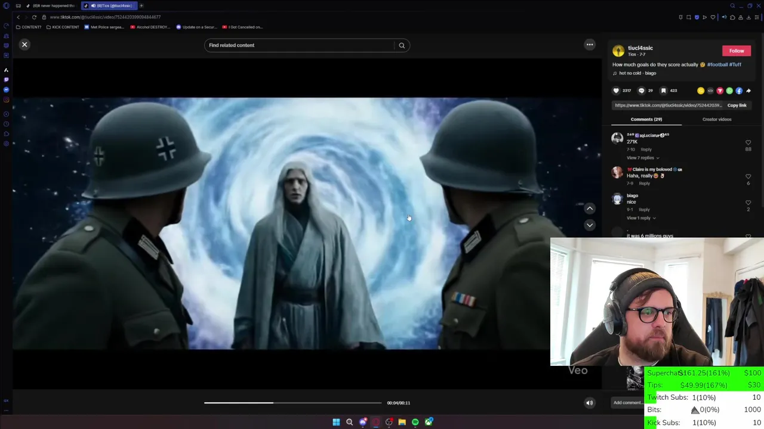The width and height of the screenshot is (764, 429).
Task: Click the Add comment field
Action: click(x=627, y=403)
